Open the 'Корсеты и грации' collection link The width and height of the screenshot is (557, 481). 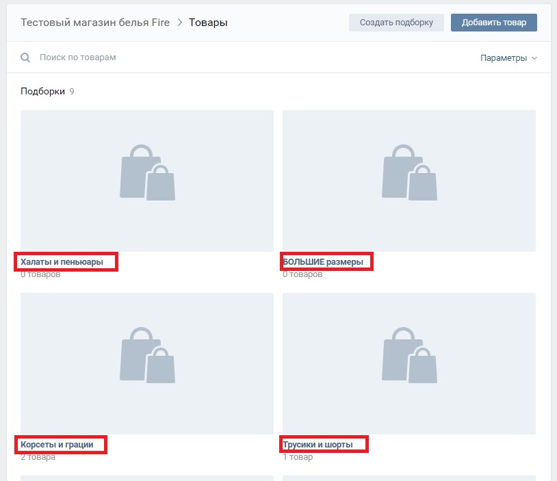(57, 445)
